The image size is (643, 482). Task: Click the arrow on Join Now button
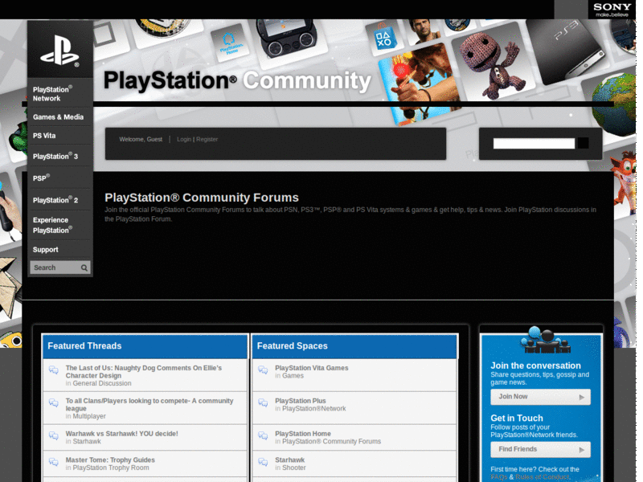[x=581, y=397]
